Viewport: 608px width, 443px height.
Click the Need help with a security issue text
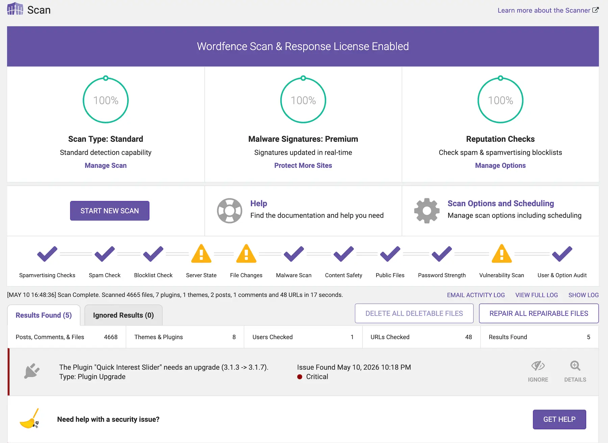coord(108,419)
